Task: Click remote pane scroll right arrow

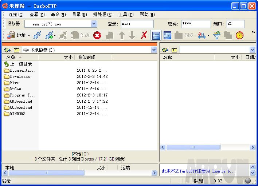Action: [253, 147]
